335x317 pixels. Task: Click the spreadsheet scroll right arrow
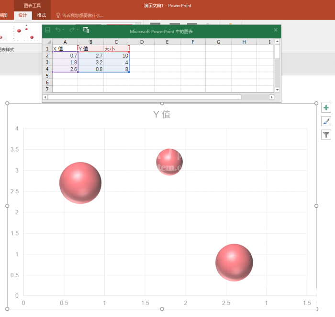tap(271, 97)
